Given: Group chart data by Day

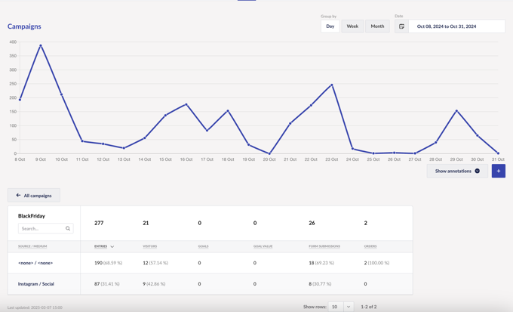Looking at the screenshot, I should (x=330, y=26).
